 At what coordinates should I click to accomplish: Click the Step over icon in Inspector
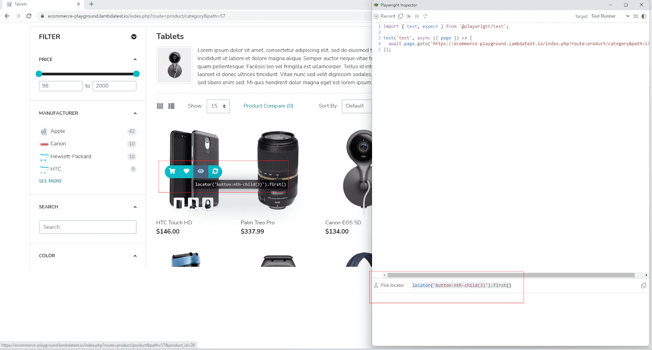(x=425, y=16)
